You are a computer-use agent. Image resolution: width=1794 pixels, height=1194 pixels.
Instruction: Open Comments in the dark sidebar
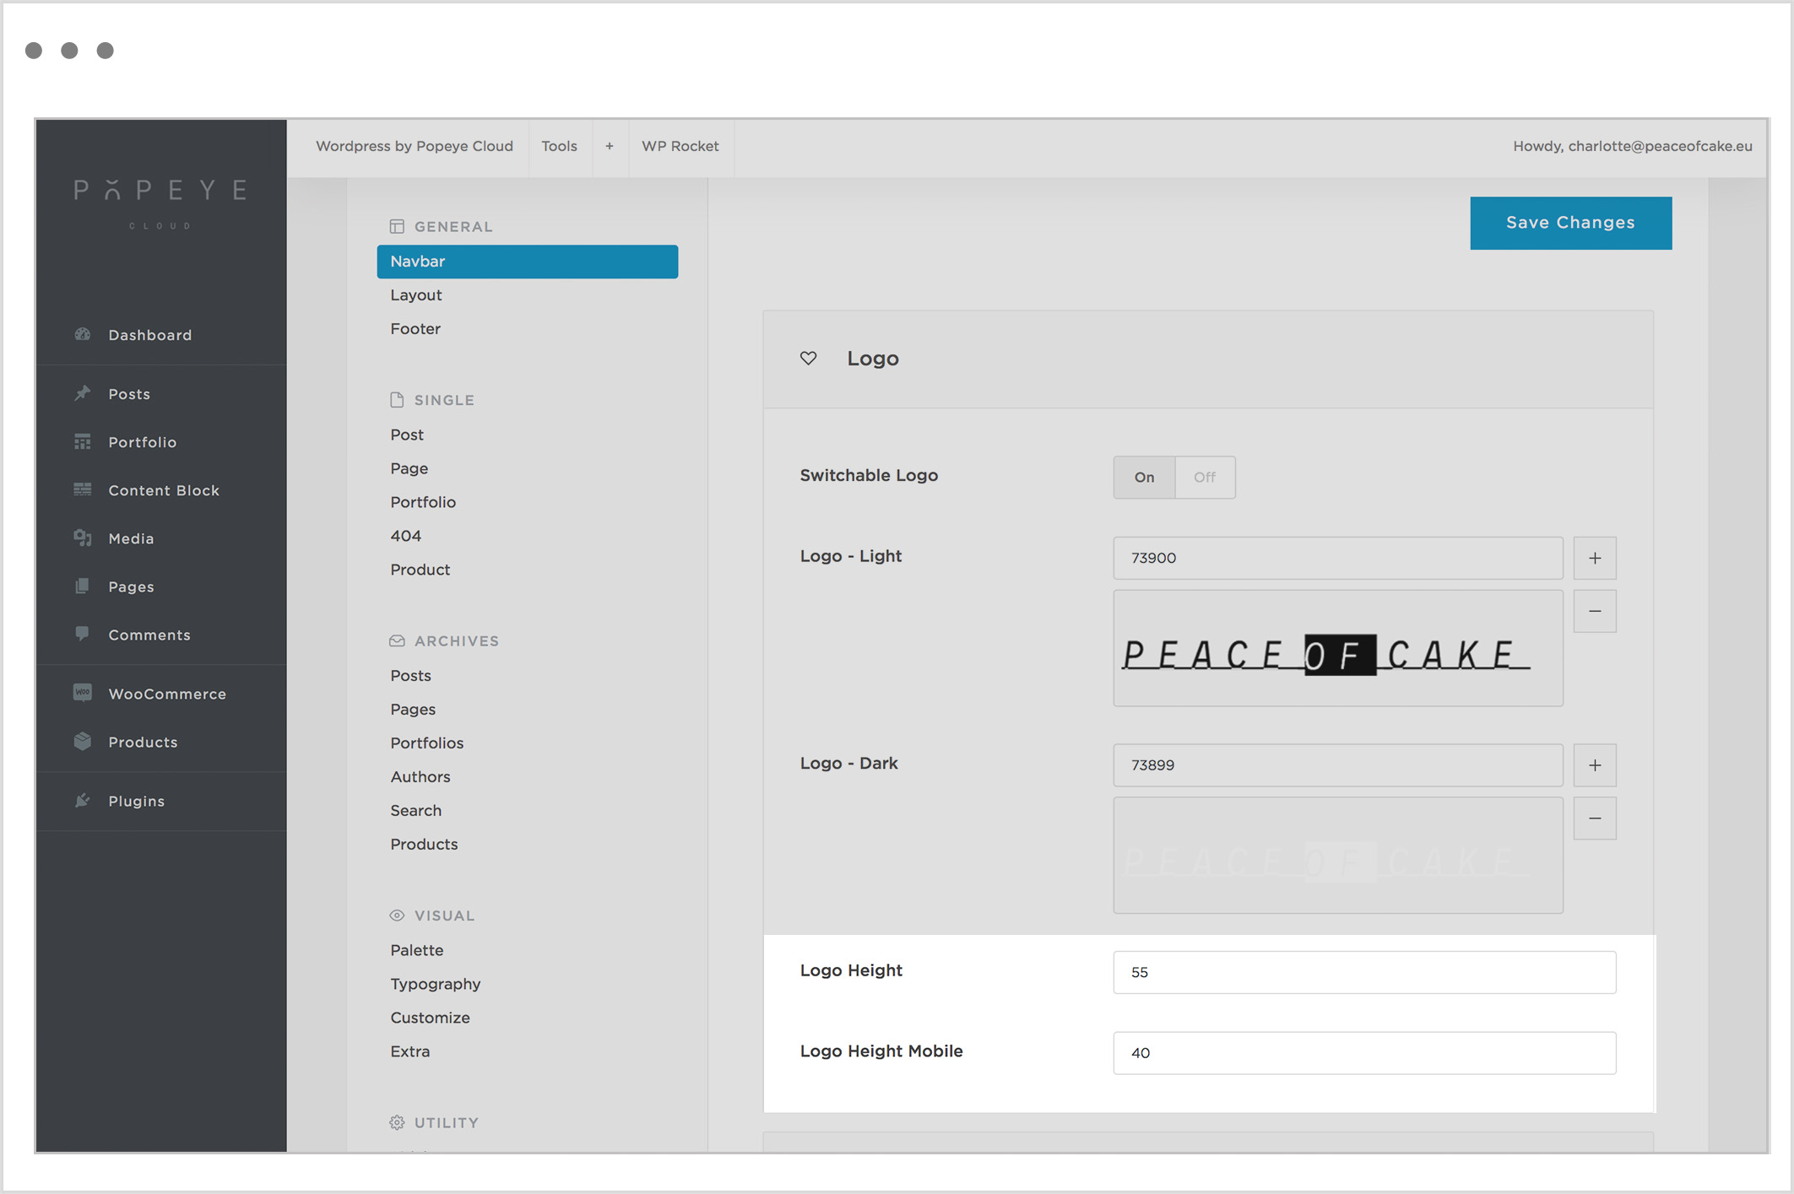pos(149,635)
